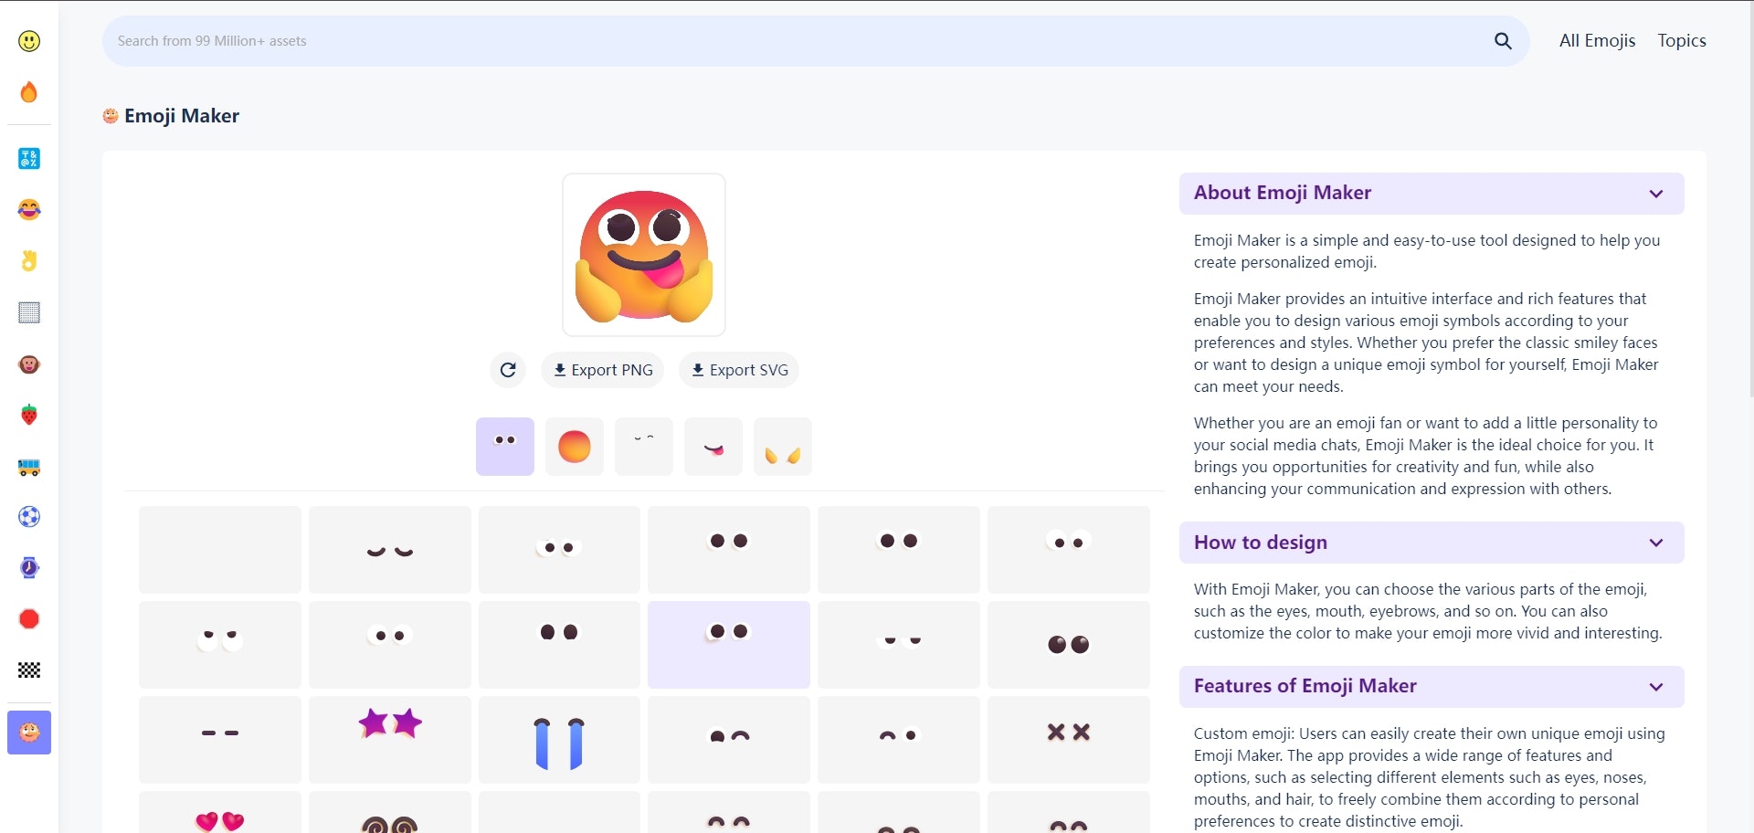The image size is (1754, 833).
Task: Choose the X X crossed eyes option
Action: [1069, 740]
